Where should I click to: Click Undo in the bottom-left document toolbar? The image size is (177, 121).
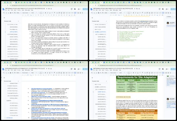[6, 73]
